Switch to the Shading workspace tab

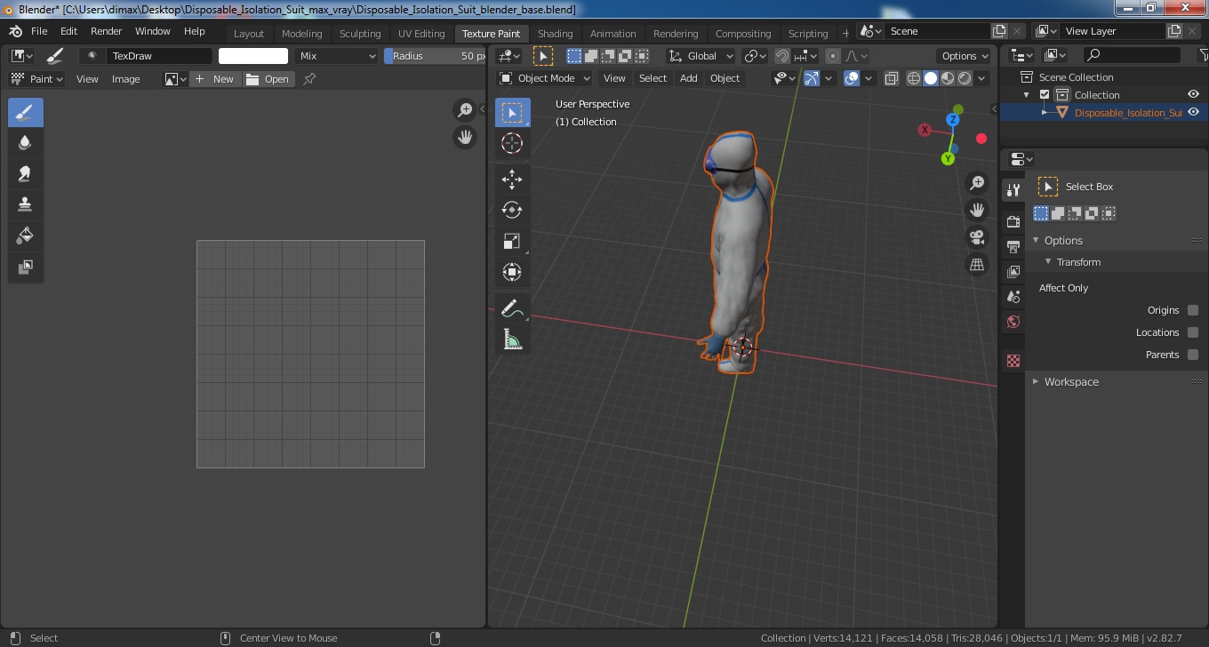[x=556, y=34]
